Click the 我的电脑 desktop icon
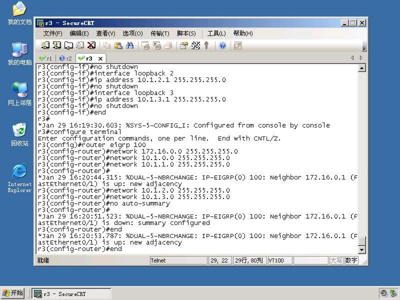 (x=19, y=54)
